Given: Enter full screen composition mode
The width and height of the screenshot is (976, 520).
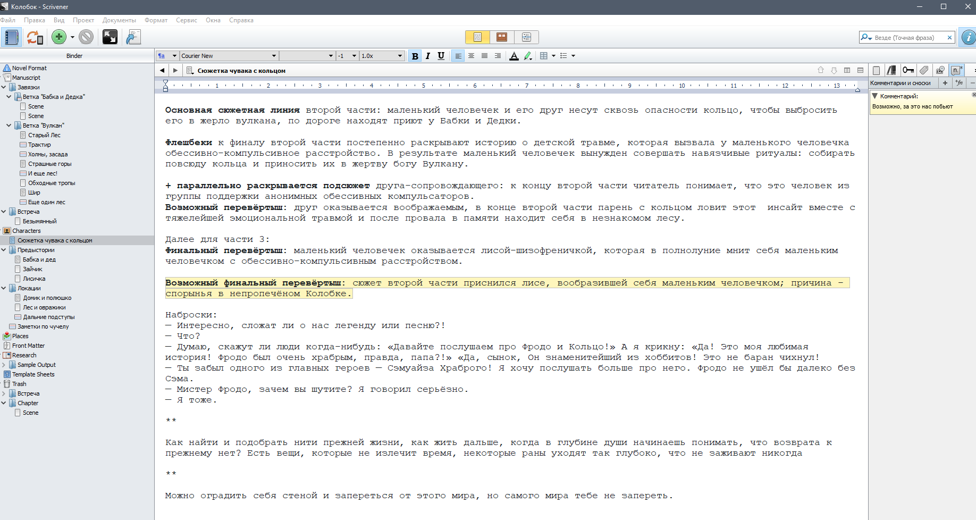Looking at the screenshot, I should pyautogui.click(x=110, y=37).
